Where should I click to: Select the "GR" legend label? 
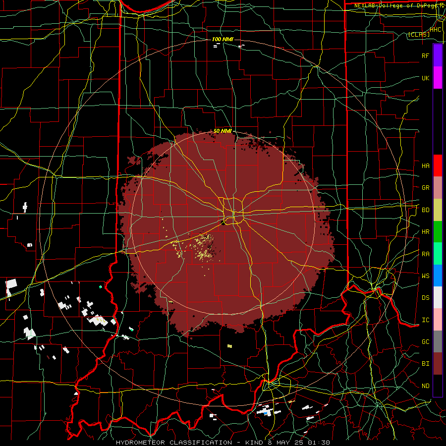[x=425, y=188]
